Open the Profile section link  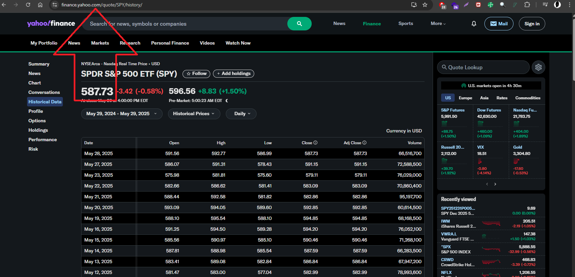click(35, 111)
